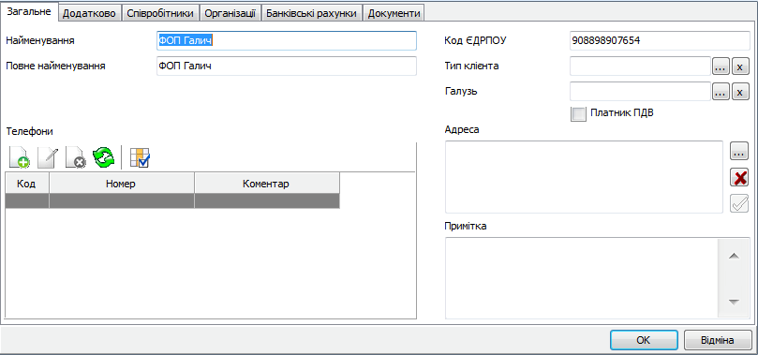Image resolution: width=758 pixels, height=355 pixels.
Task: Open the phones table column settings
Action: pyautogui.click(x=141, y=158)
